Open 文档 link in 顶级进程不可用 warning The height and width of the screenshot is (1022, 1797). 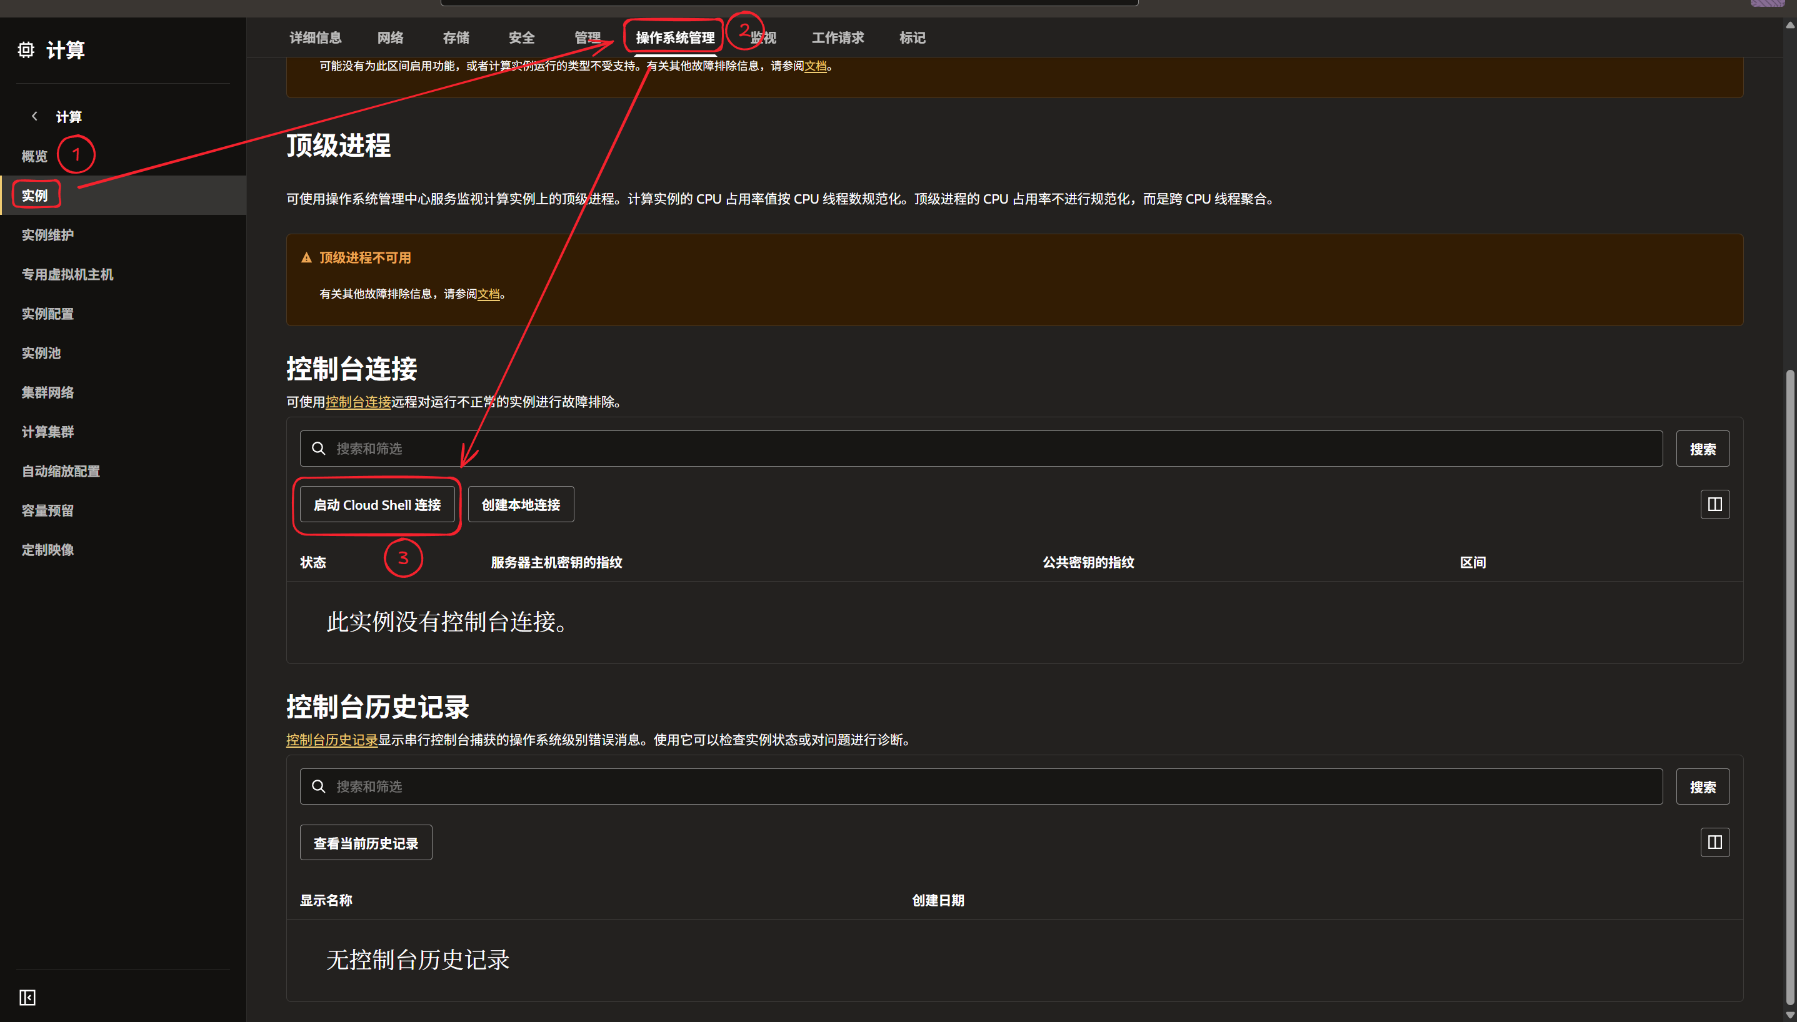(x=488, y=294)
